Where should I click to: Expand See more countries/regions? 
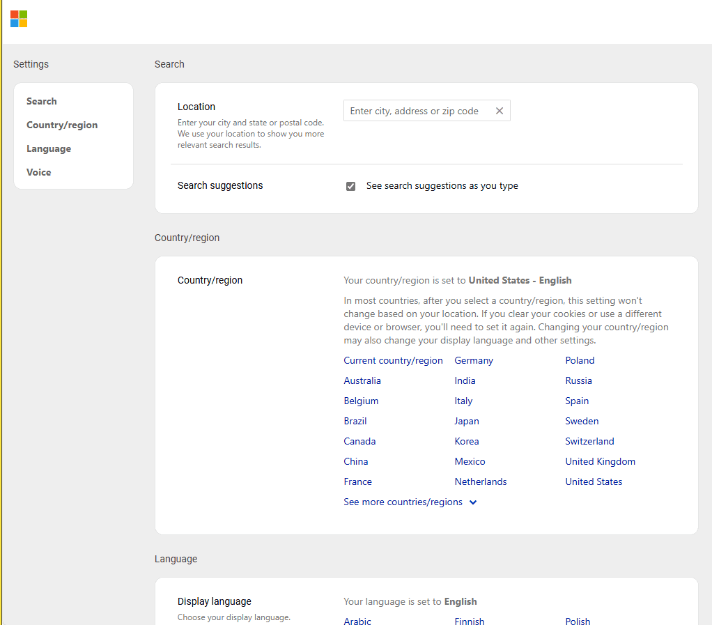point(410,502)
